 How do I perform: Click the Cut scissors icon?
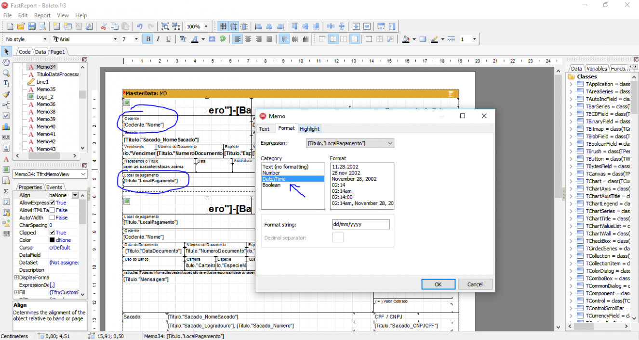[104, 26]
